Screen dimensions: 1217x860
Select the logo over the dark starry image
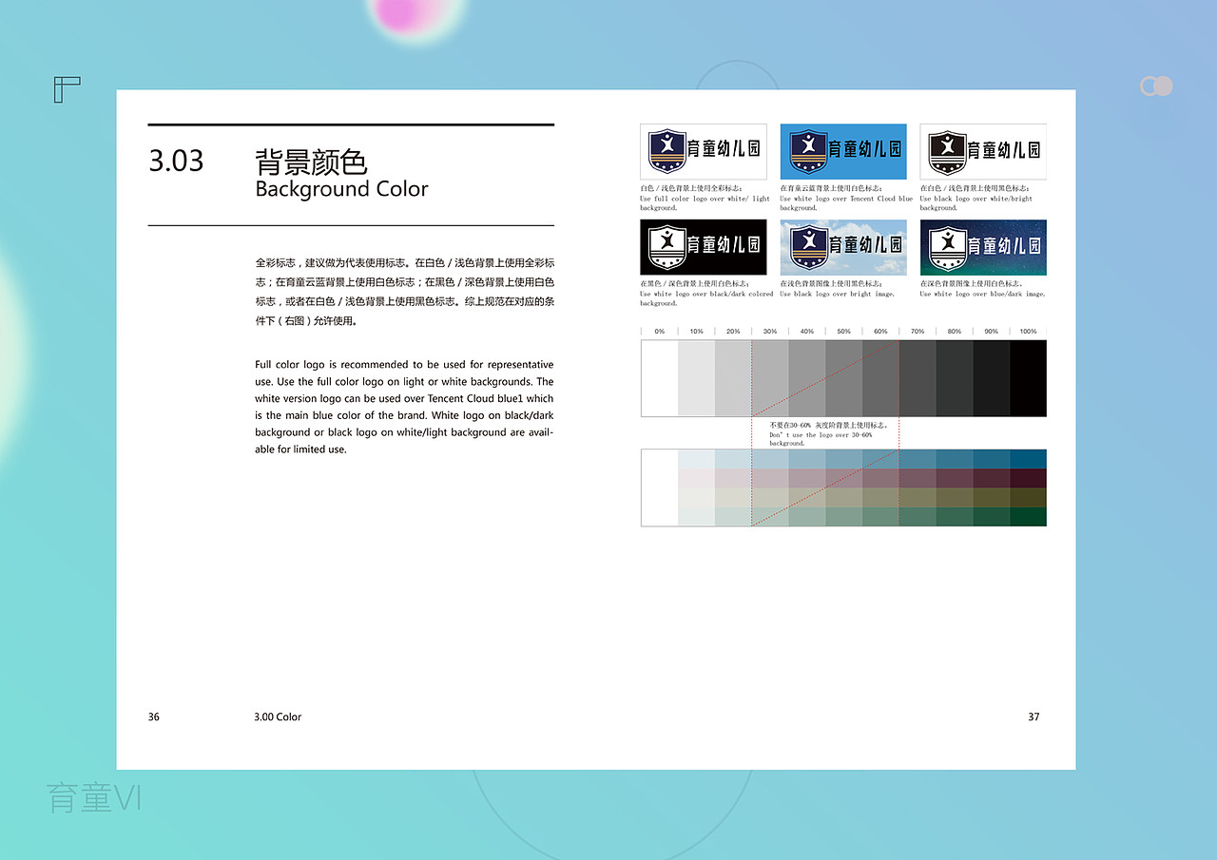tap(983, 247)
